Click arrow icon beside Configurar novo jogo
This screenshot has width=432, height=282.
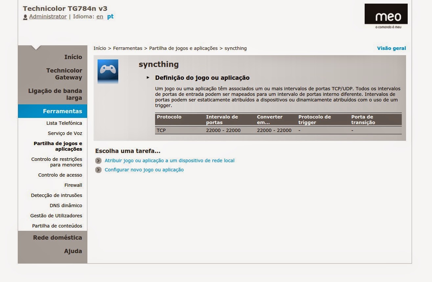(x=98, y=170)
